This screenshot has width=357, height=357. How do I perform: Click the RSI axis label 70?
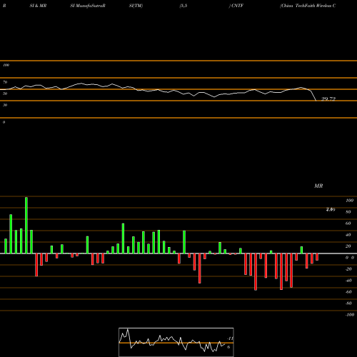[5, 82]
